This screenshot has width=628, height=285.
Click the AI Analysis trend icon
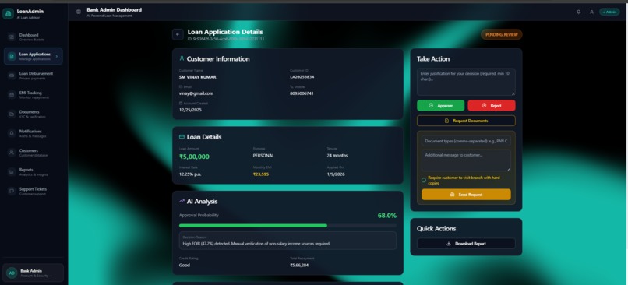pos(182,201)
